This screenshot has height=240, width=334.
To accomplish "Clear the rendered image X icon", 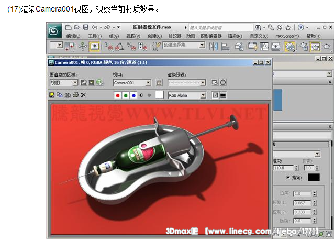I will click(x=83, y=95).
